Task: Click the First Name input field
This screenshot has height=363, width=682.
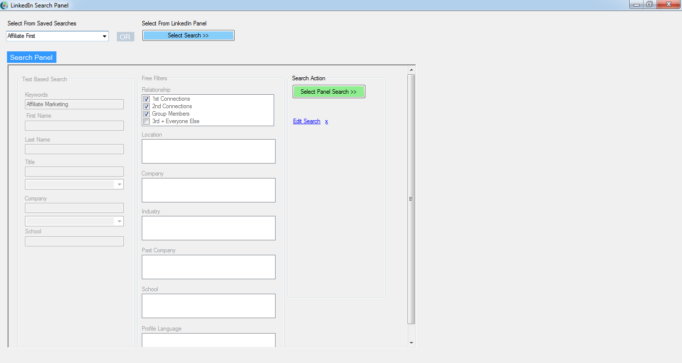Action: pyautogui.click(x=74, y=126)
